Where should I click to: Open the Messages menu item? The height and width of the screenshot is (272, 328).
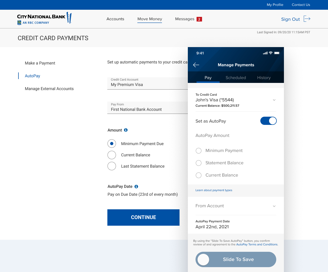click(x=185, y=19)
